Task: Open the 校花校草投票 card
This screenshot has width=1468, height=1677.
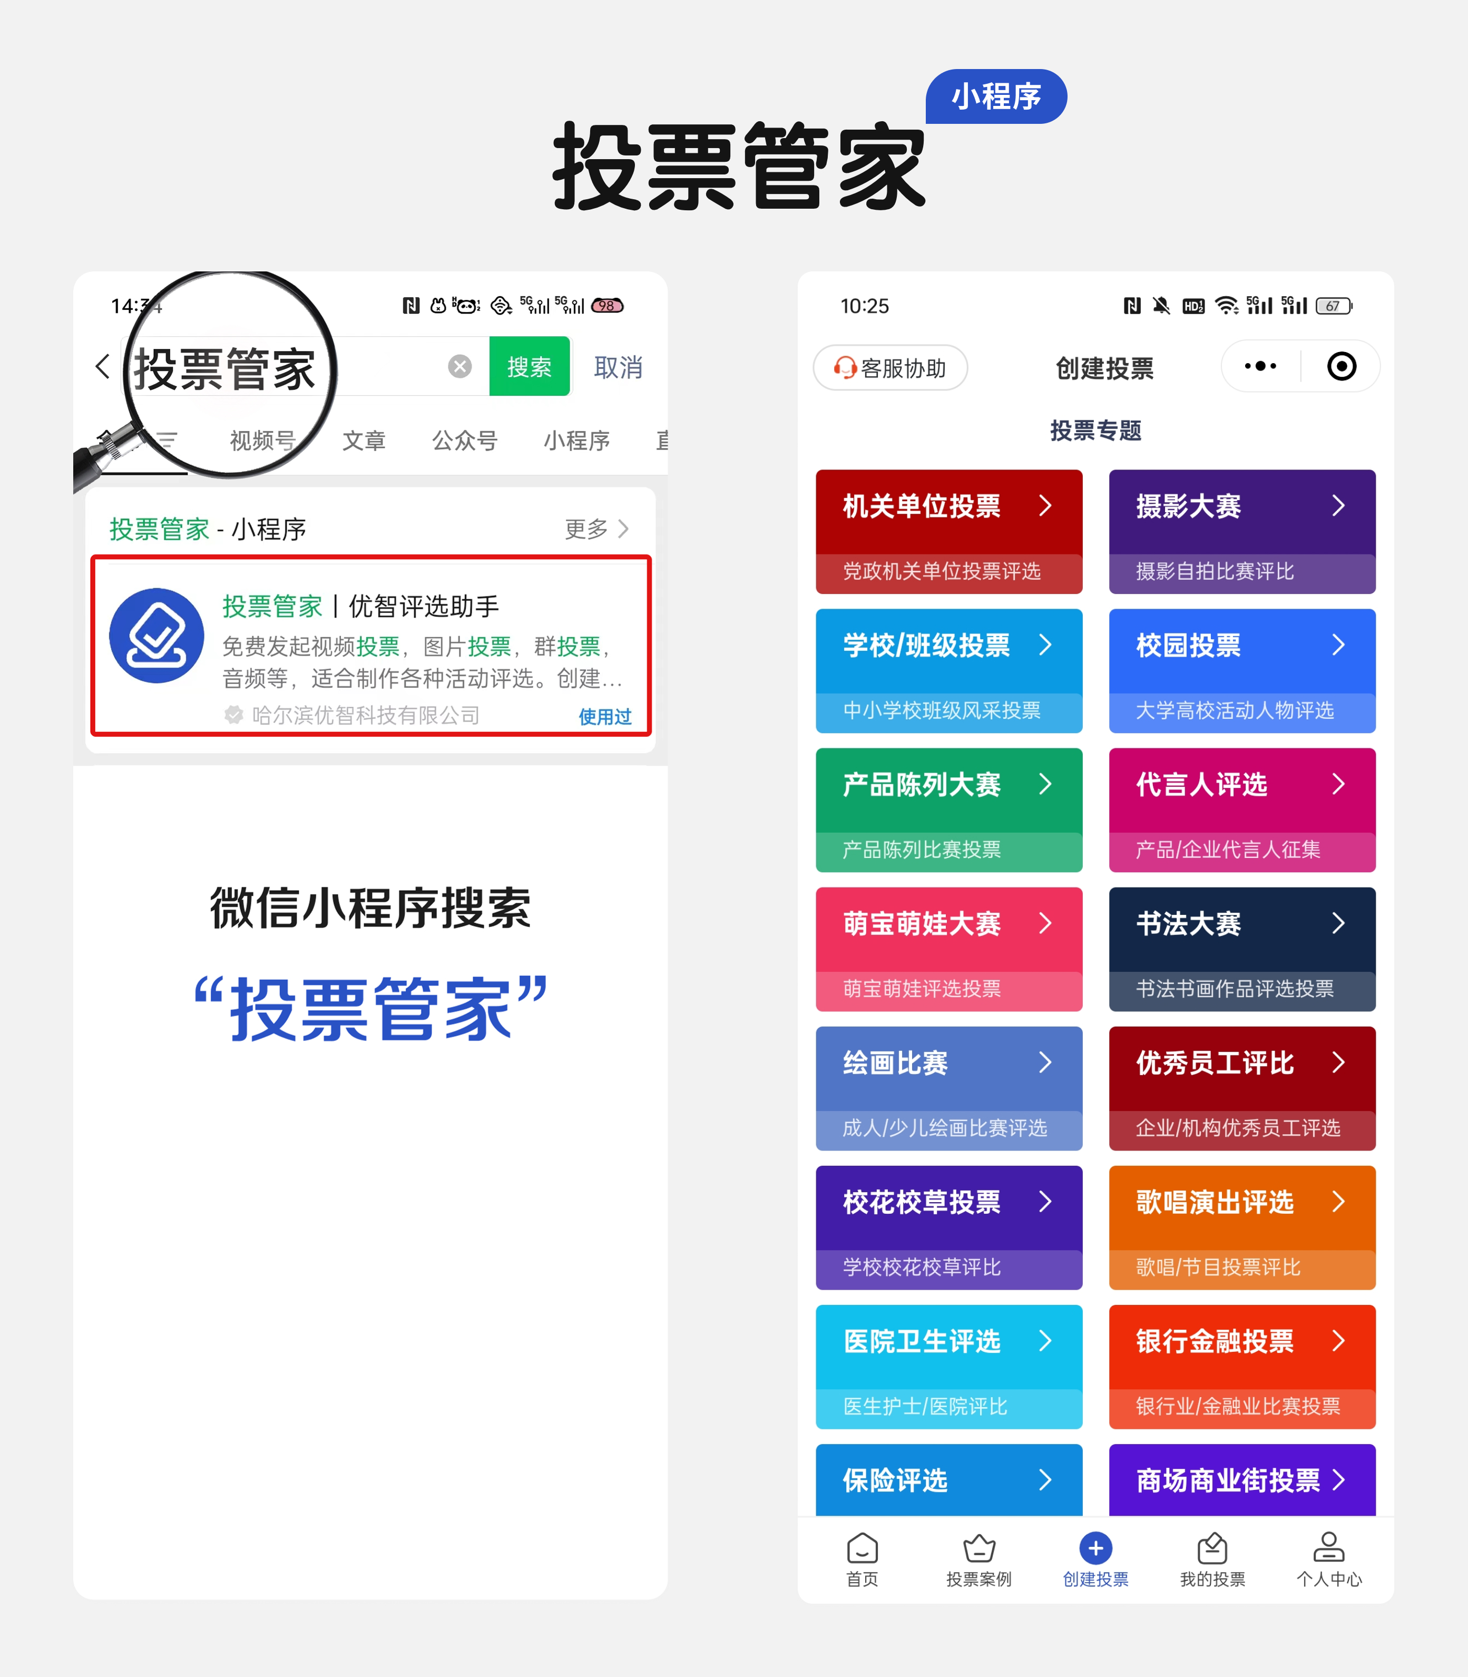Action: (x=948, y=1227)
